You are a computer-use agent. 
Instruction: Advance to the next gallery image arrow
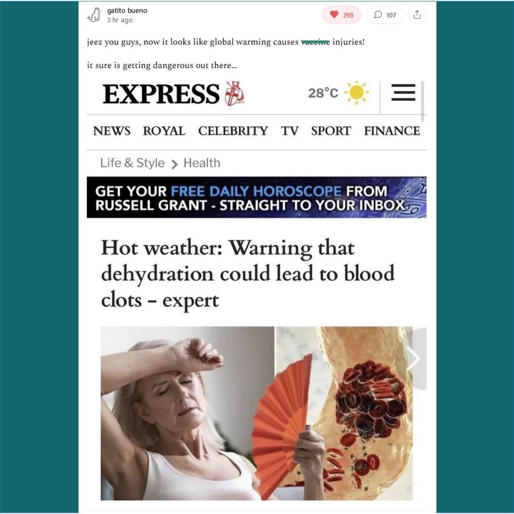coord(414,358)
